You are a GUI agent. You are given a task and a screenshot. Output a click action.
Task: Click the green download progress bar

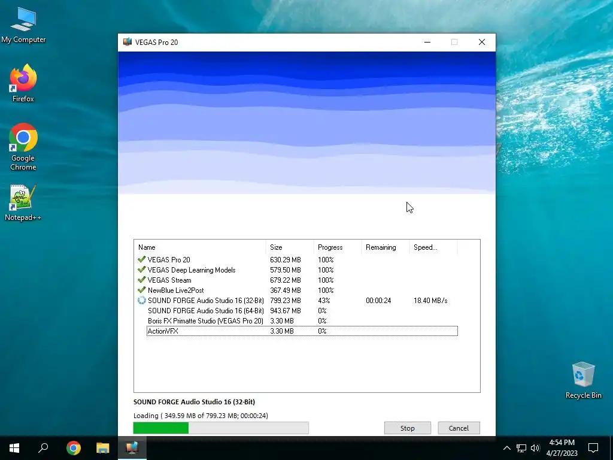coord(221,428)
